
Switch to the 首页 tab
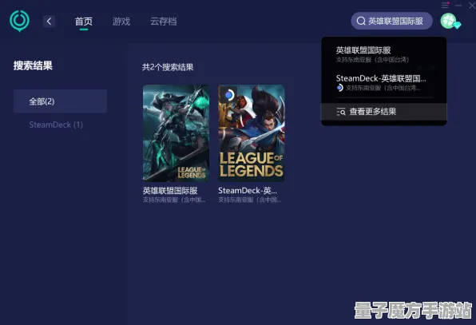tap(84, 22)
